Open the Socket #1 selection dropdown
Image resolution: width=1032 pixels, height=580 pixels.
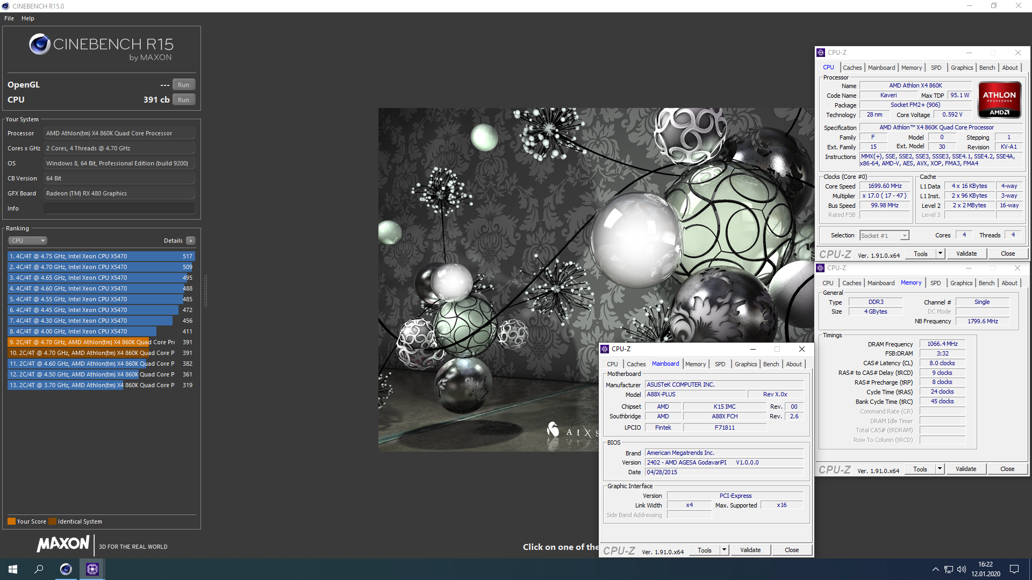point(884,235)
